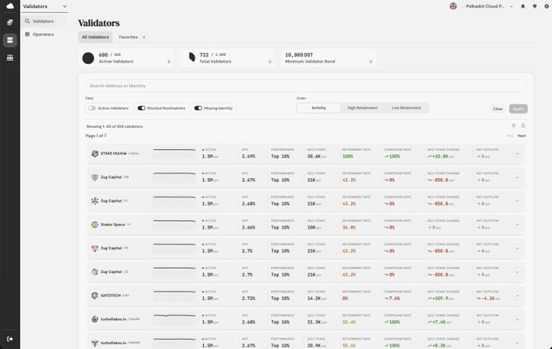Open Operators in the side submenu
The height and width of the screenshot is (349, 552).
pyautogui.click(x=43, y=34)
